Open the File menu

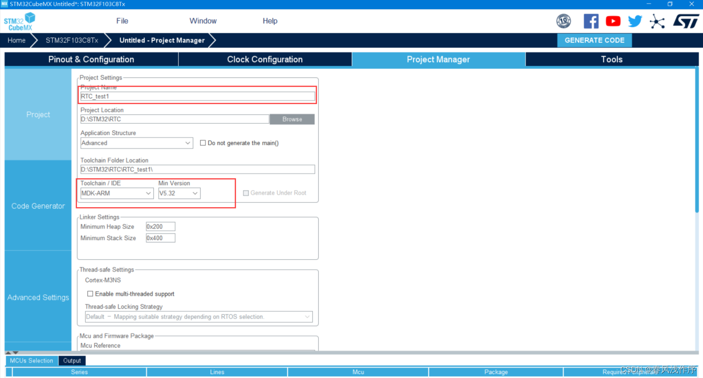(x=122, y=21)
